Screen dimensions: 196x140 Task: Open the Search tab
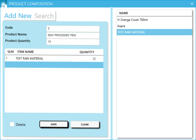(x=44, y=16)
